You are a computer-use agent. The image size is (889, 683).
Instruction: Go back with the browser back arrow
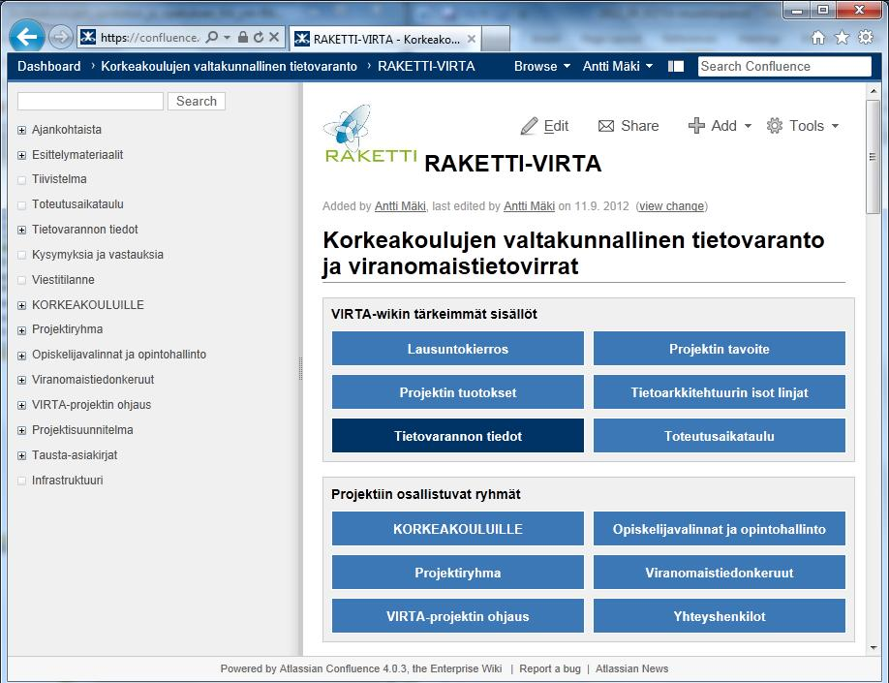(x=27, y=37)
